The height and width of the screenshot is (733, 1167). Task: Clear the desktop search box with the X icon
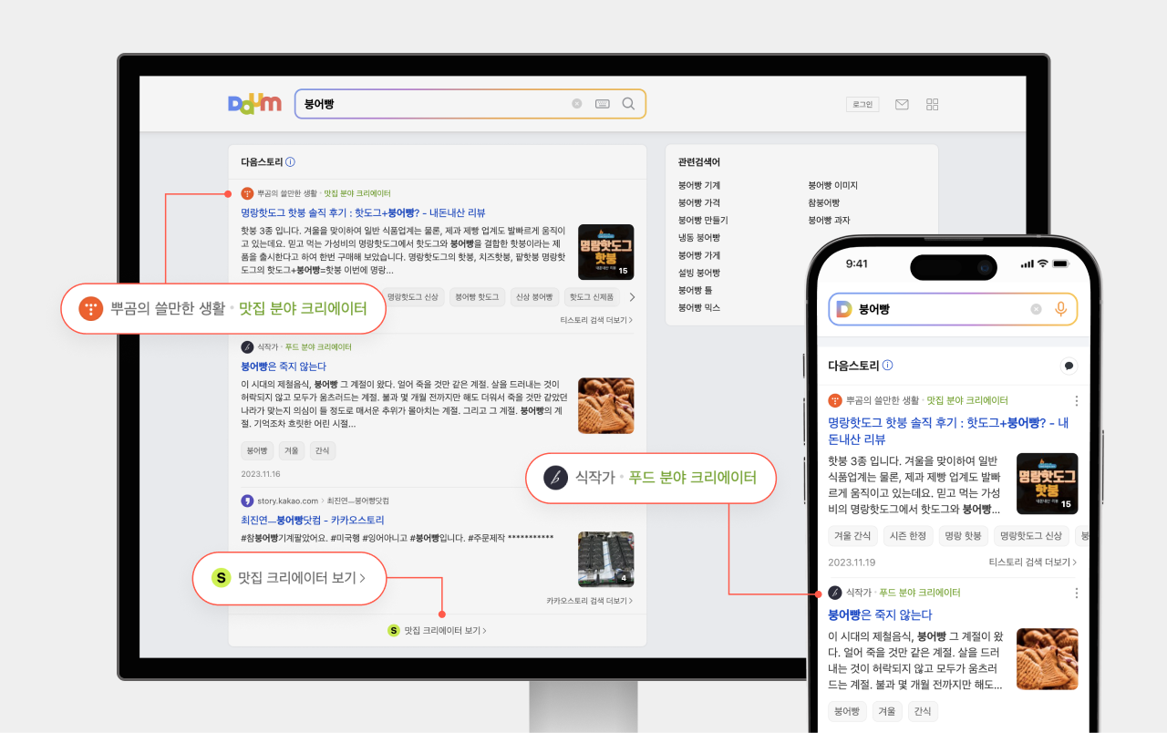(x=576, y=104)
